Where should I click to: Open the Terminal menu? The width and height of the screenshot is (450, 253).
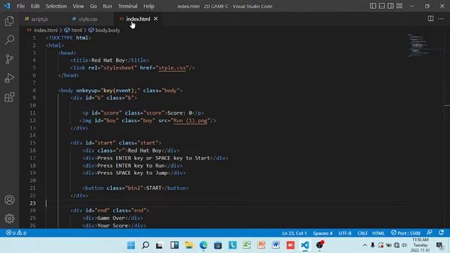128,6
